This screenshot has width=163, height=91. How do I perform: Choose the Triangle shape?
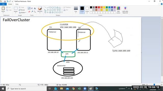(x=60, y=8)
